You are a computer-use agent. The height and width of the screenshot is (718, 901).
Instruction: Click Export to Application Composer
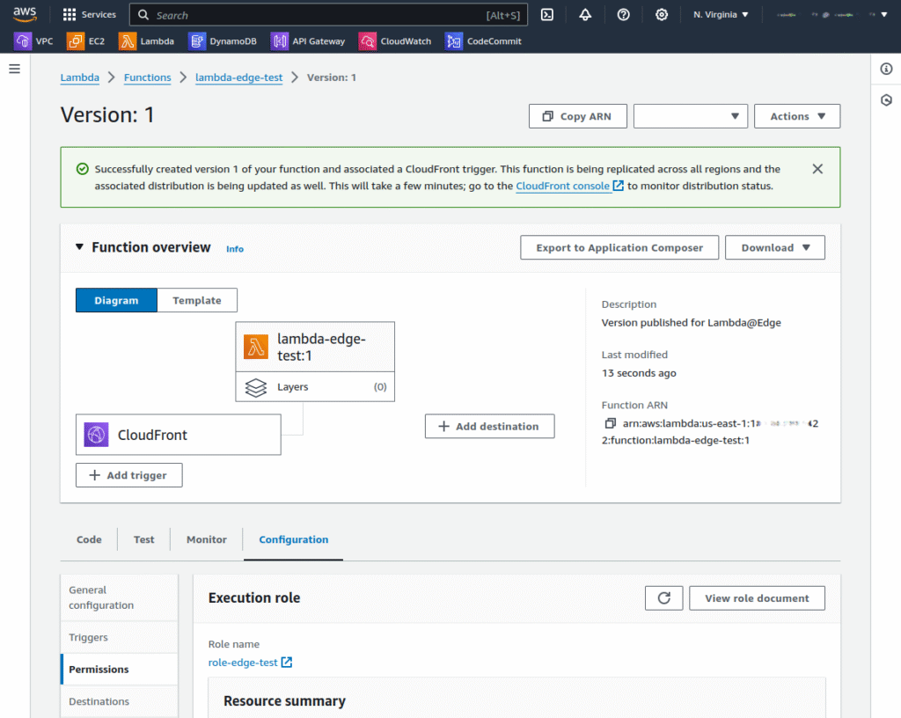click(x=619, y=247)
